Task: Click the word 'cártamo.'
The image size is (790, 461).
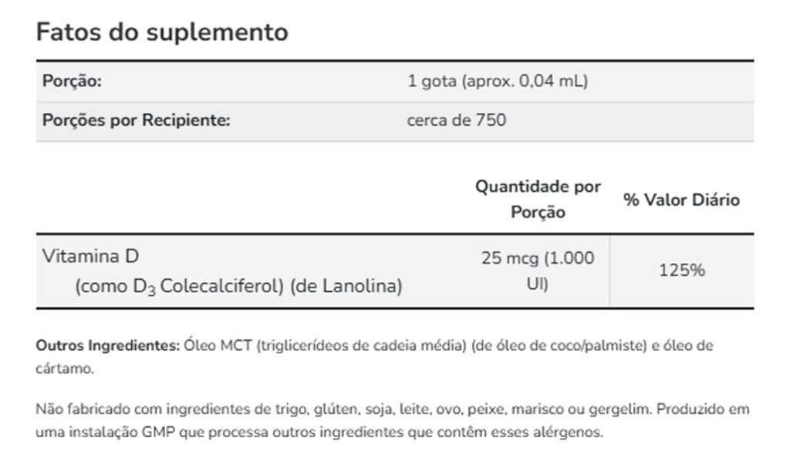Action: tap(65, 369)
